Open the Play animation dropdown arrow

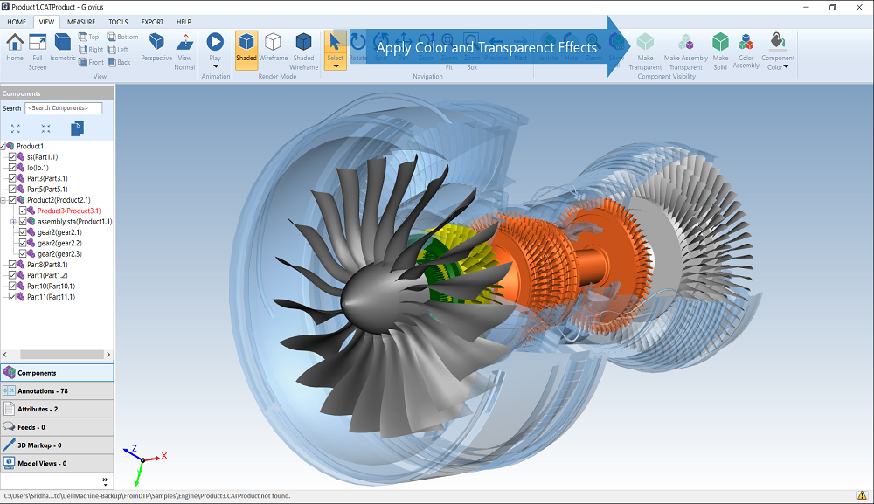[x=215, y=66]
